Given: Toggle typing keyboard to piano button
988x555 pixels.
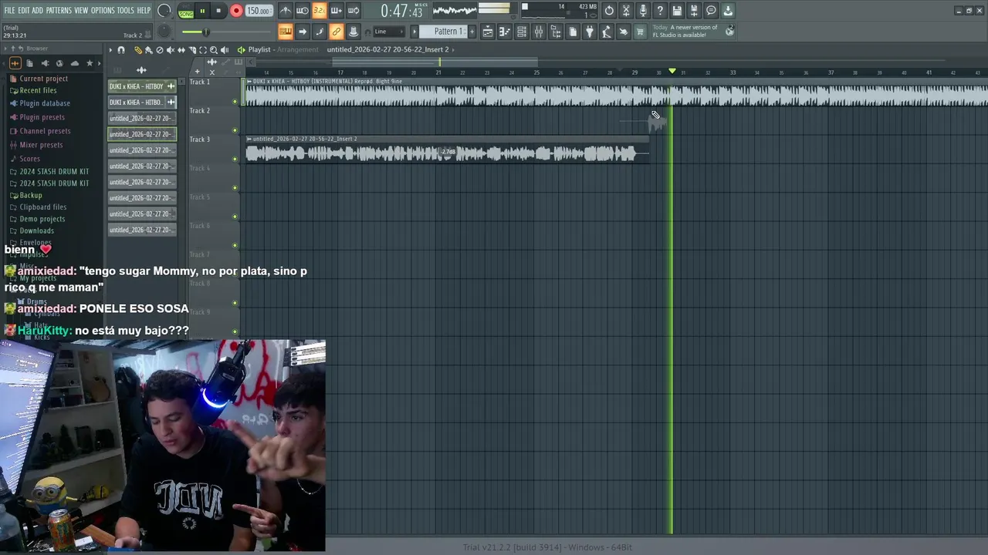Looking at the screenshot, I should coord(286,32).
